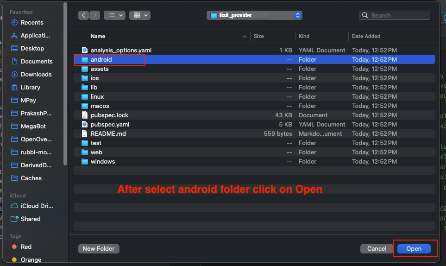Screen dimensions: 446x266
Task: Open the fixit_provider path dropdown
Action: 254,15
